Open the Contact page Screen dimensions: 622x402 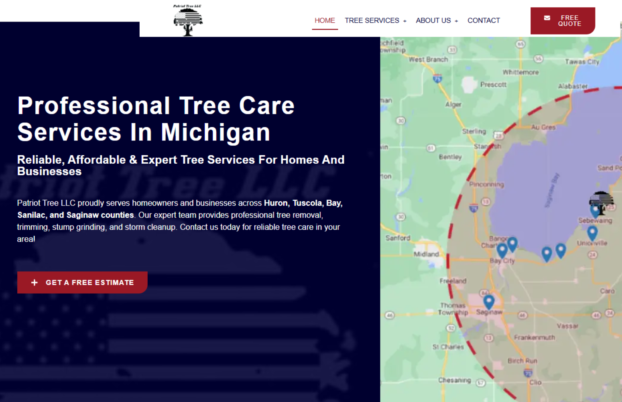point(484,20)
